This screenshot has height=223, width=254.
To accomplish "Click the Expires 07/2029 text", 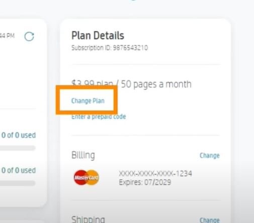I will point(145,182).
